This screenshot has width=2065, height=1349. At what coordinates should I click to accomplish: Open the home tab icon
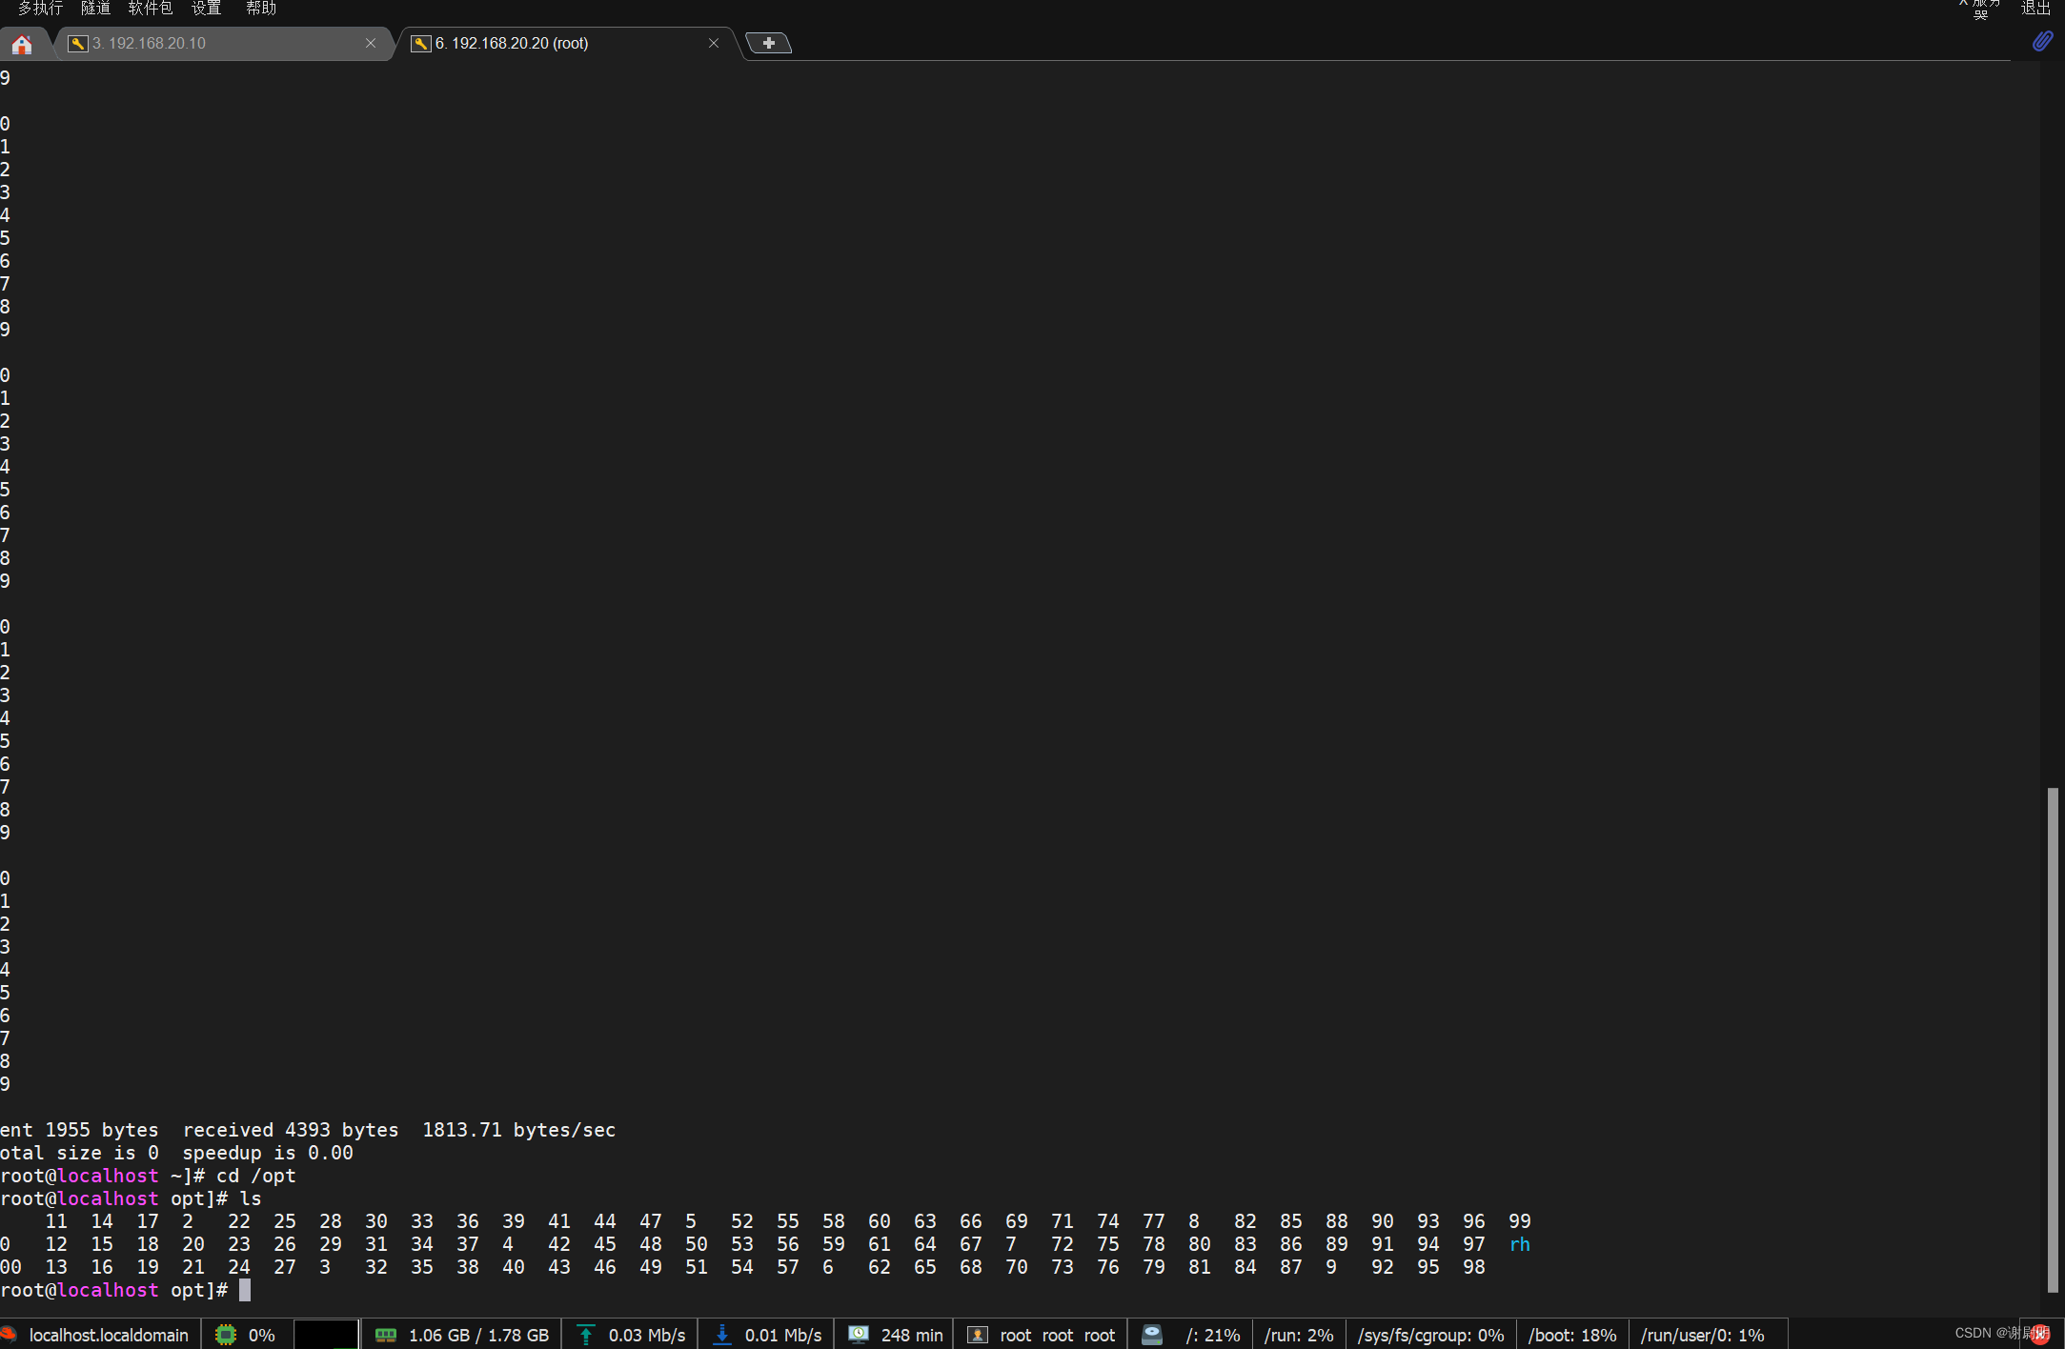pos(22,44)
